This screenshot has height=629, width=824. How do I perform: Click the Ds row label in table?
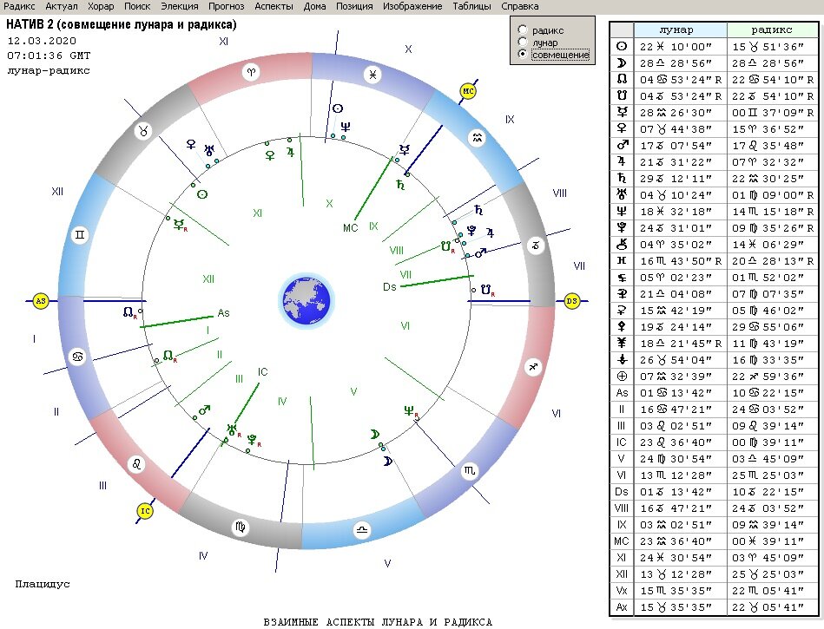pyautogui.click(x=622, y=492)
